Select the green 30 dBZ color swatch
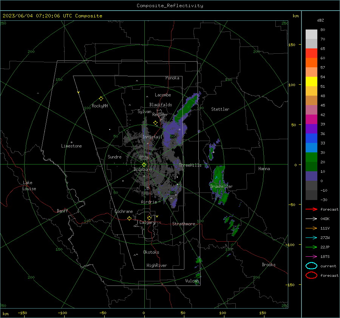This screenshot has height=318, width=340. 311,157
